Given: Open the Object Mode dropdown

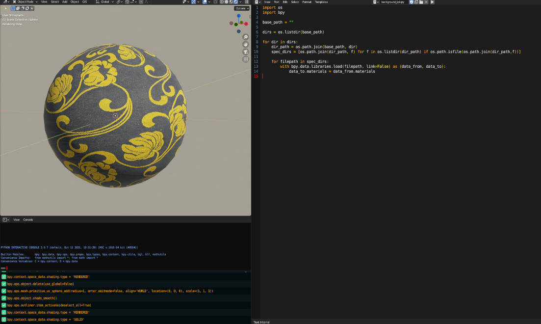Looking at the screenshot, I should 26,2.
